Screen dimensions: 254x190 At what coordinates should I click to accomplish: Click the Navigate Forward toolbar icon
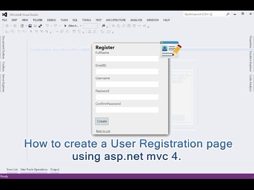click(x=15, y=26)
